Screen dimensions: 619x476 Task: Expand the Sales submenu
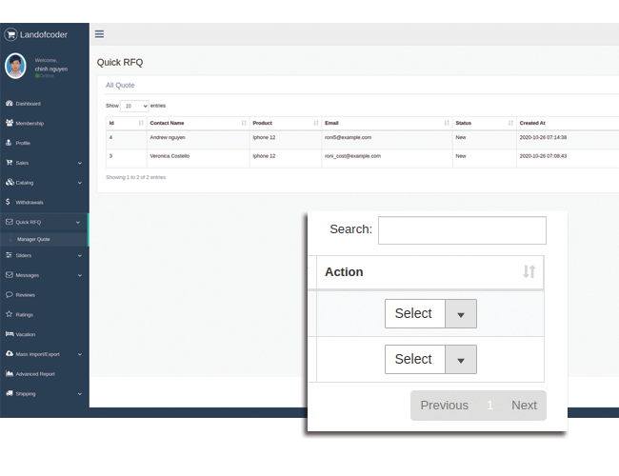(43, 163)
